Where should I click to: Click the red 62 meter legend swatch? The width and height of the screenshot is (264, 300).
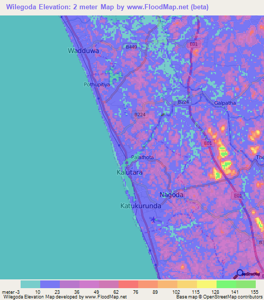click(x=128, y=285)
